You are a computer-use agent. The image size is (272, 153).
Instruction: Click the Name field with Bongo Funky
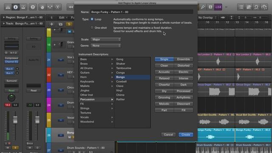tap(142, 12)
